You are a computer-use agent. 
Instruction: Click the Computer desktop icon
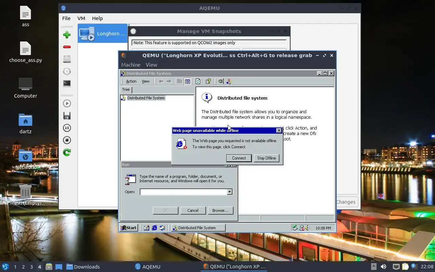25,88
